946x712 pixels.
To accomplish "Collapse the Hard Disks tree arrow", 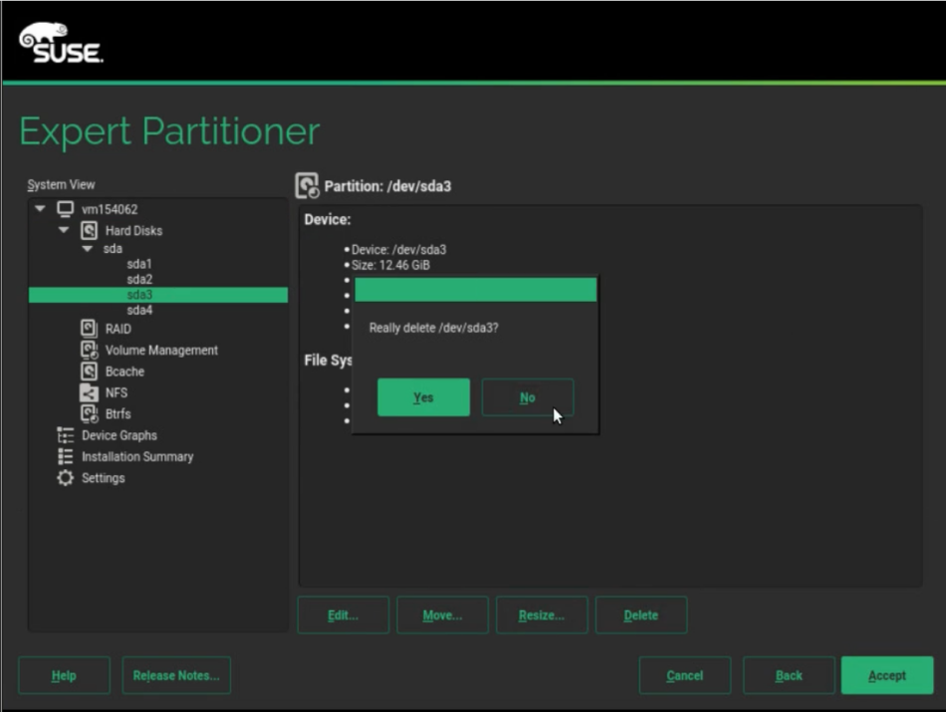I will [64, 230].
